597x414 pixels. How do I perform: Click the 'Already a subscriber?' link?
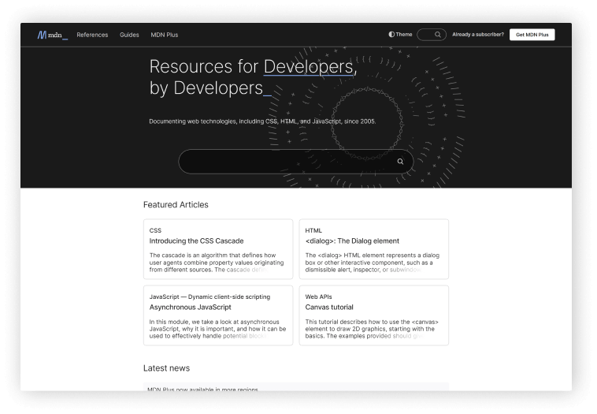[478, 35]
